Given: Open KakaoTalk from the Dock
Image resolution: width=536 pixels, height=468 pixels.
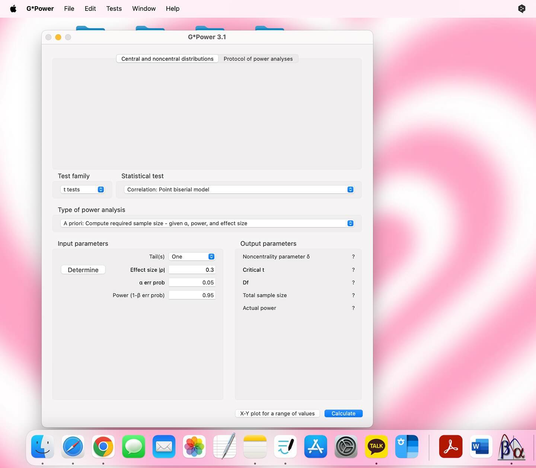Looking at the screenshot, I should [376, 446].
